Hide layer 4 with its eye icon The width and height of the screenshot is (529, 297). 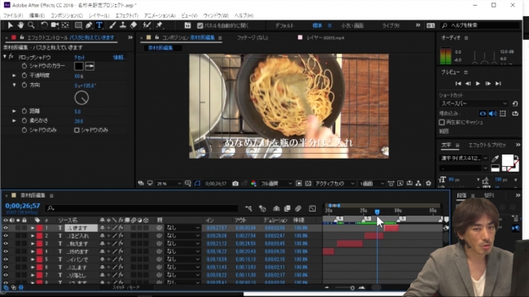[6, 251]
